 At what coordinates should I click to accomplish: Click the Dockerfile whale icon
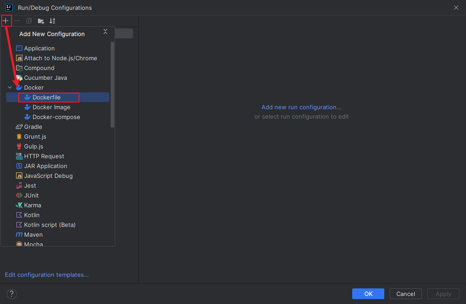click(x=27, y=97)
